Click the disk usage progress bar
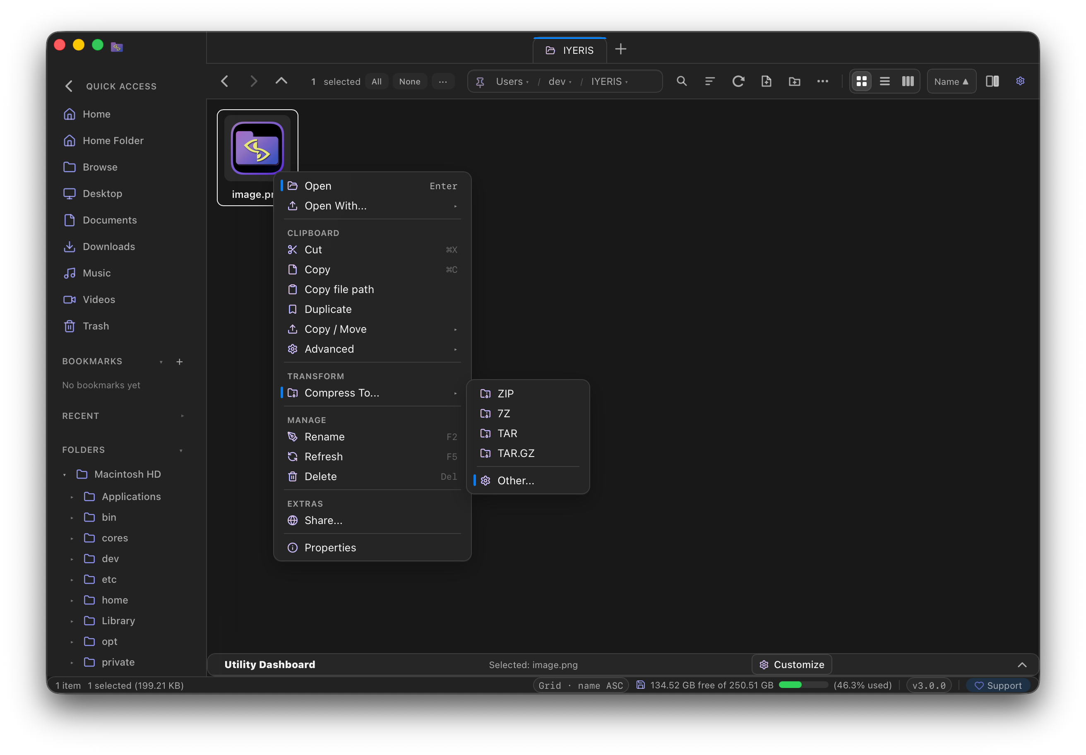 coord(803,685)
